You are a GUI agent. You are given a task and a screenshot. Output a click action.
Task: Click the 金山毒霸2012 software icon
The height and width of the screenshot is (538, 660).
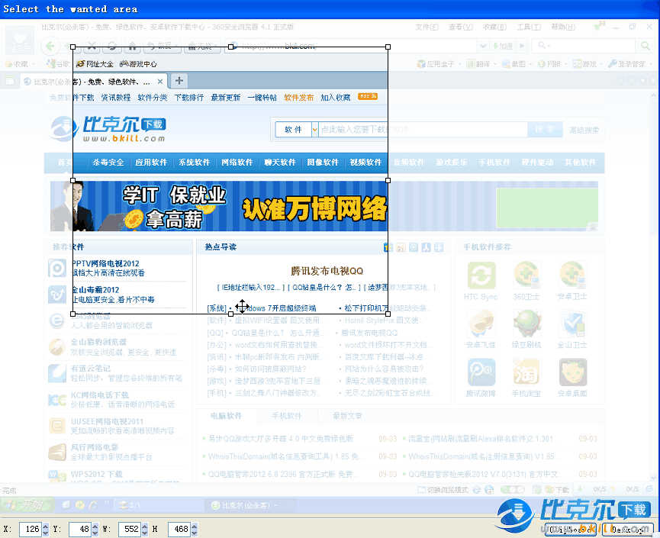(x=58, y=294)
